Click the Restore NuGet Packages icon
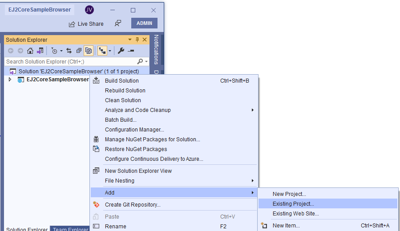Image resolution: width=400 pixels, height=231 pixels. [x=96, y=149]
